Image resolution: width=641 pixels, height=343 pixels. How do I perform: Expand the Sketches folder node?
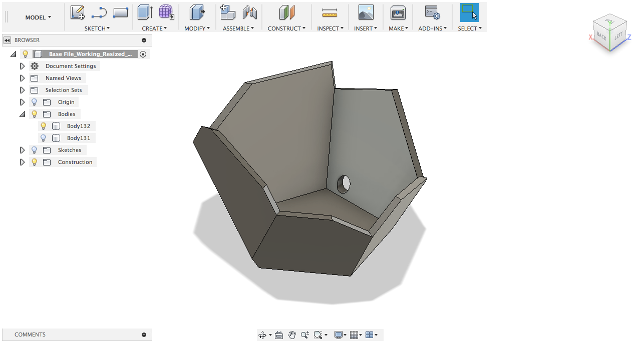tap(22, 150)
